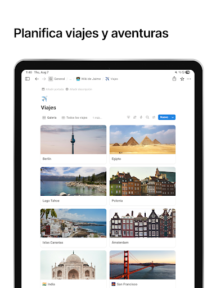Image resolution: width=216 pixels, height=288 pixels.
Task: Open the three-dot page options menu
Action: tap(189, 79)
